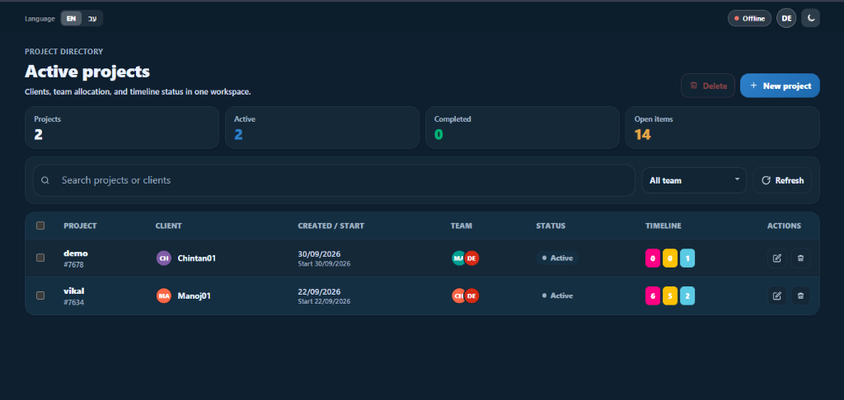844x400 pixels.
Task: Open the Active stat card
Action: (x=322, y=128)
